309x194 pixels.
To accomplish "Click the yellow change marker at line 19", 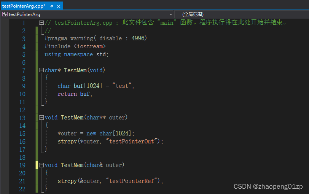I will [x=37, y=165].
